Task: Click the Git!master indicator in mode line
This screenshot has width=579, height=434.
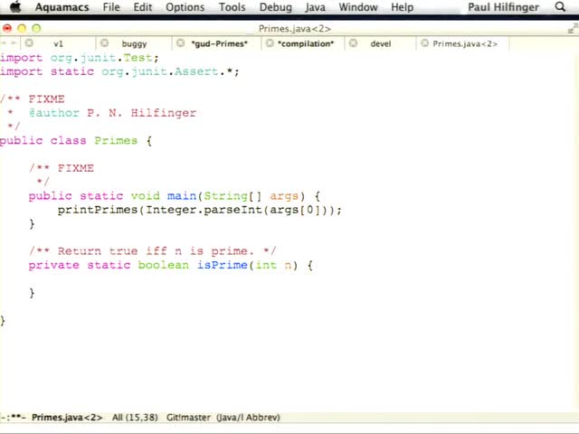Action: (188, 418)
